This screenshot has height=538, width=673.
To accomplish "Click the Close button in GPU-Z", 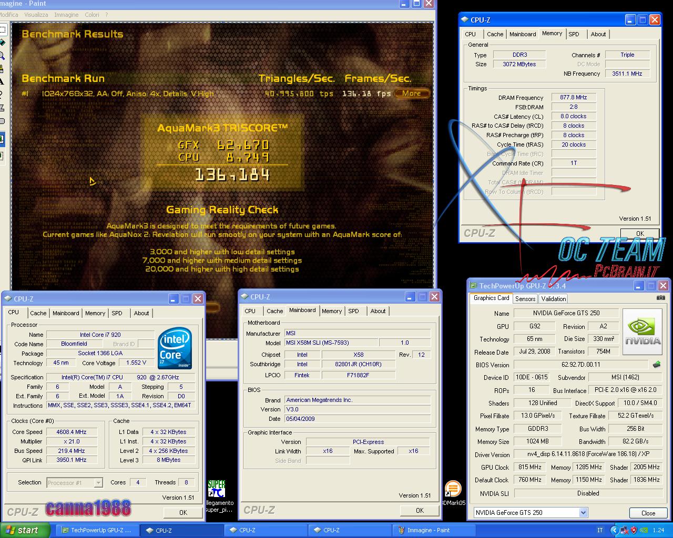I will (x=648, y=513).
